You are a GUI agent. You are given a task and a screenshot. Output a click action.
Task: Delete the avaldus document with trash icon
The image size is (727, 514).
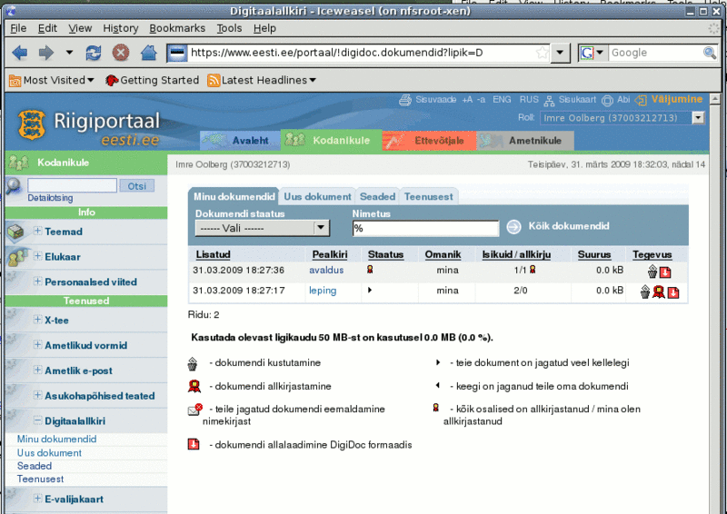tap(652, 272)
